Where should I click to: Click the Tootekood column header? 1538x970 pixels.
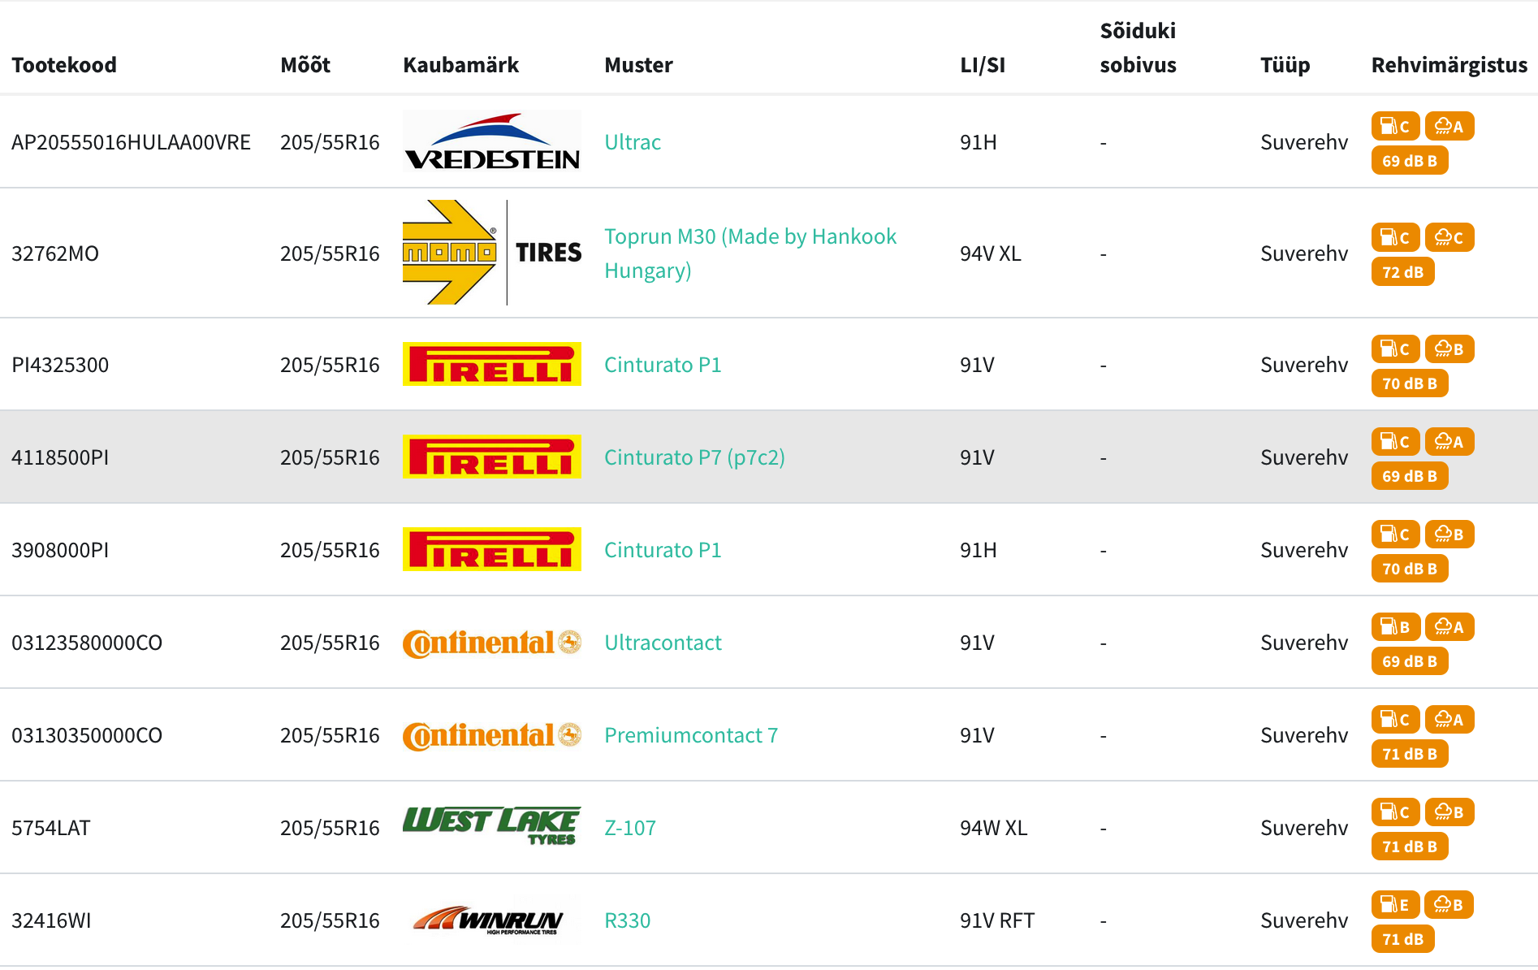pos(64,65)
